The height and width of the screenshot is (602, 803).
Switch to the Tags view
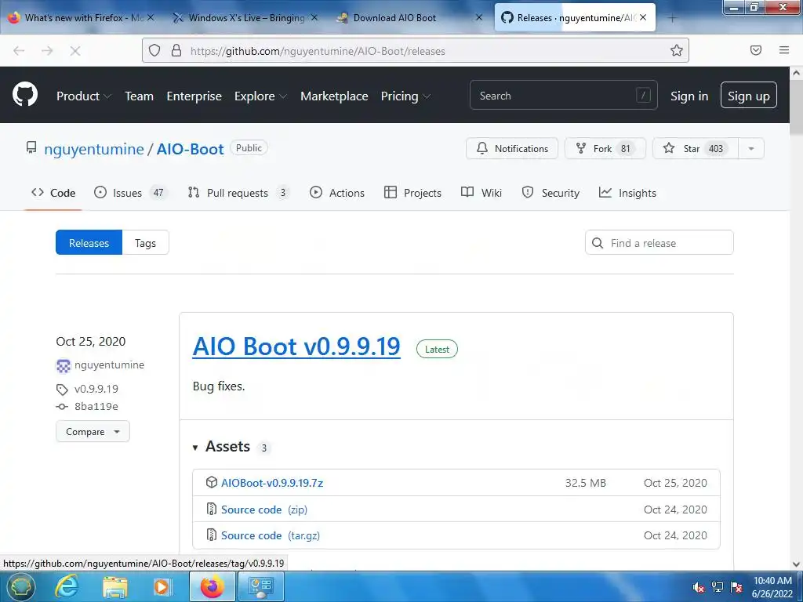(x=145, y=243)
